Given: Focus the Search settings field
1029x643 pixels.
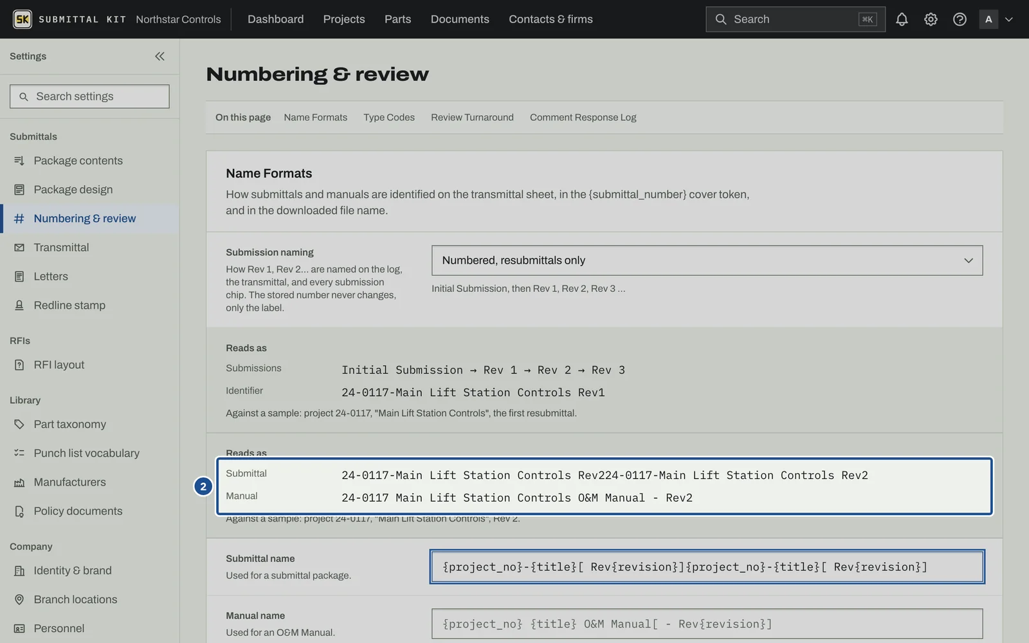Looking at the screenshot, I should click(89, 96).
